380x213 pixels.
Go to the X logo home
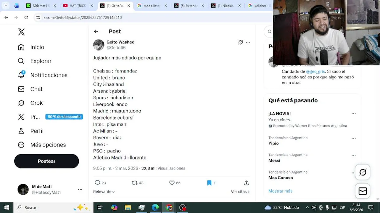pos(21,32)
